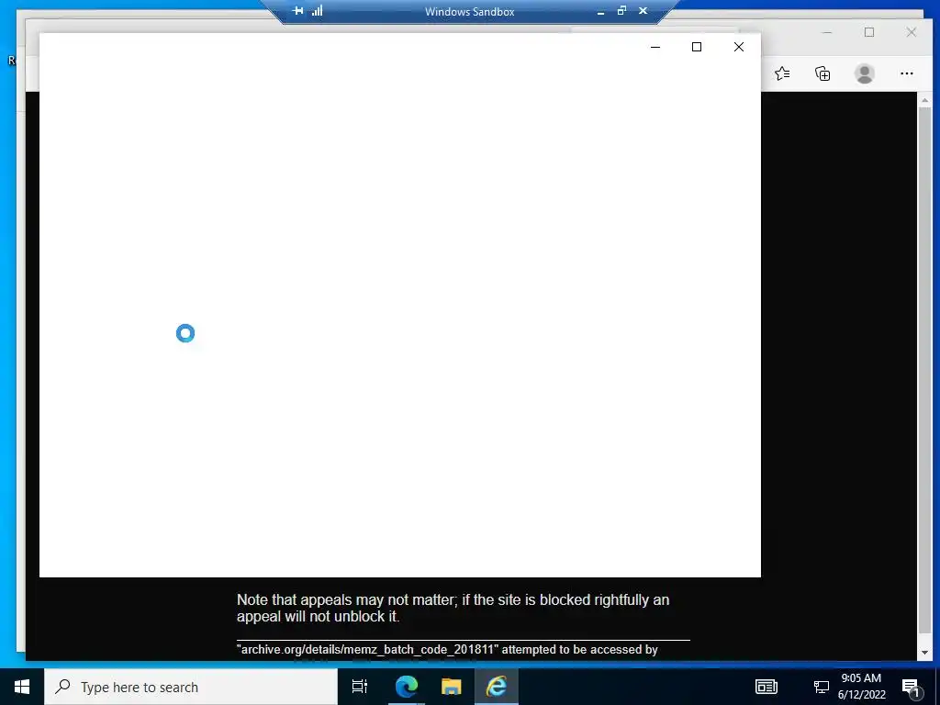Open the Edge Favorites star icon
This screenshot has height=705, width=940.
(x=782, y=73)
